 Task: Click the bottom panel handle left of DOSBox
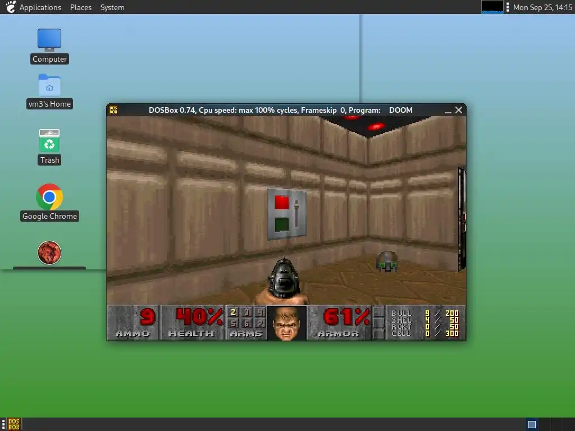3,424
